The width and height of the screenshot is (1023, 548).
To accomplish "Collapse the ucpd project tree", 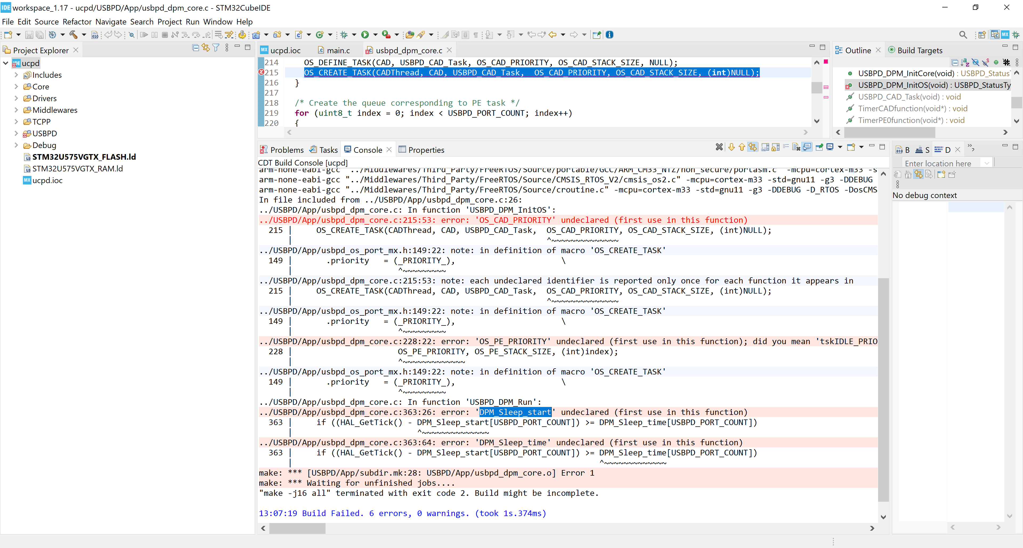I will click(x=5, y=63).
